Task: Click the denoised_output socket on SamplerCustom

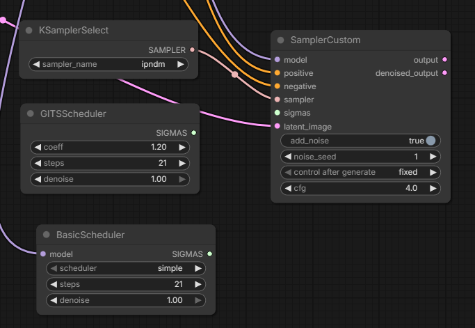Action: [444, 73]
